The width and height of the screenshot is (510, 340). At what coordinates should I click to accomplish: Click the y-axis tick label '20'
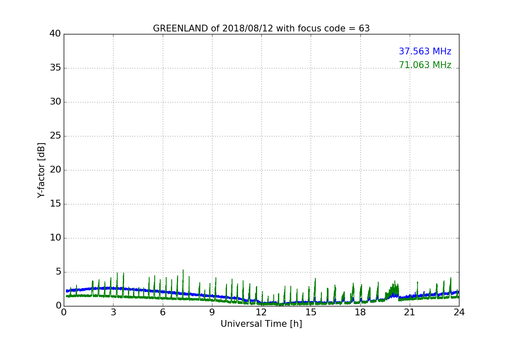click(55, 170)
